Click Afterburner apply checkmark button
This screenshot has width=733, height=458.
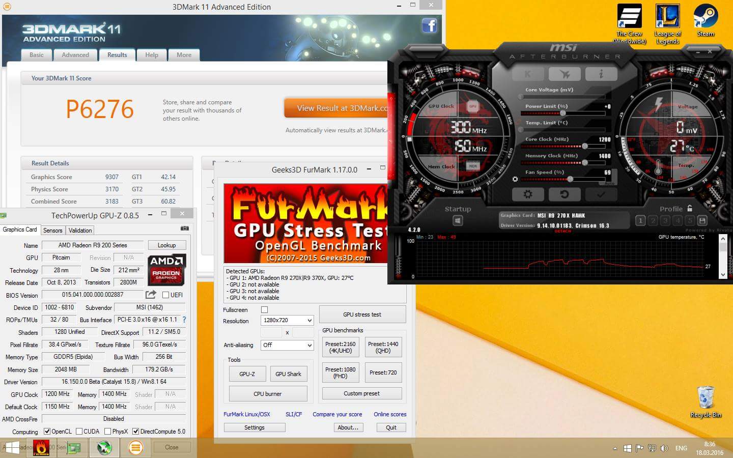tap(601, 194)
